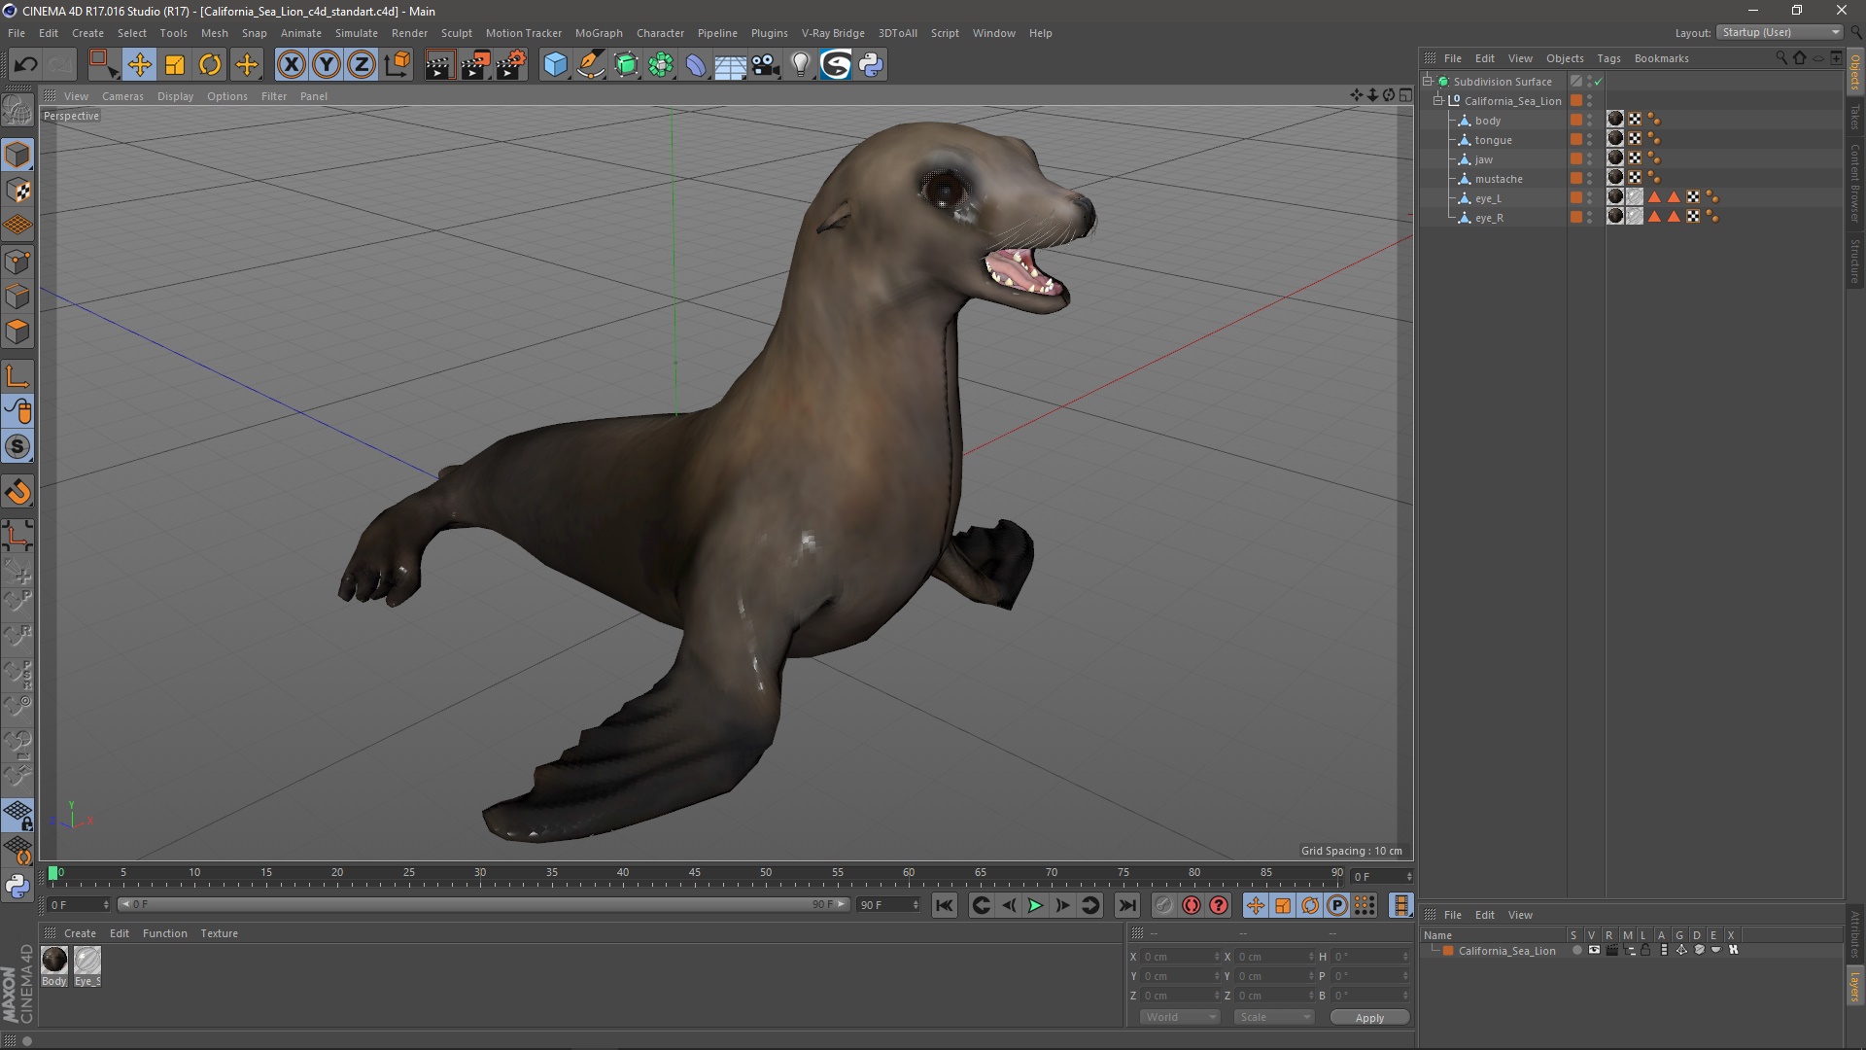Image resolution: width=1866 pixels, height=1050 pixels.
Task: Click the Undo arrow icon
Action: [25, 65]
